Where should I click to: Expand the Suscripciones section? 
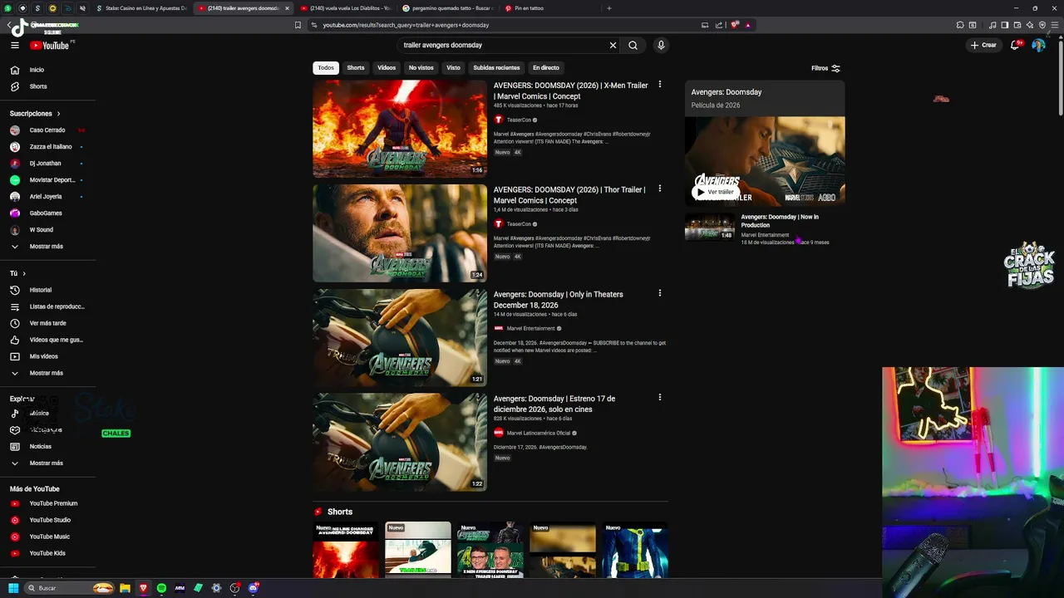35,113
